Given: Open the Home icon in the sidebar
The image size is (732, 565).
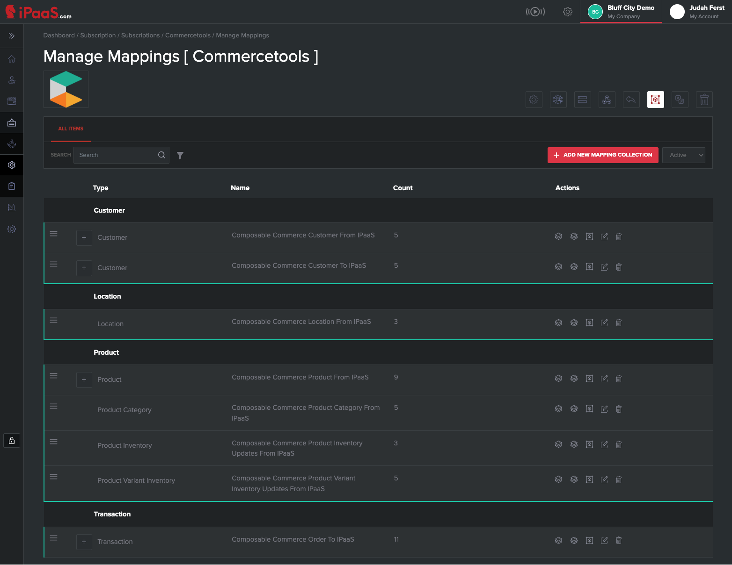Looking at the screenshot, I should click(x=12, y=59).
